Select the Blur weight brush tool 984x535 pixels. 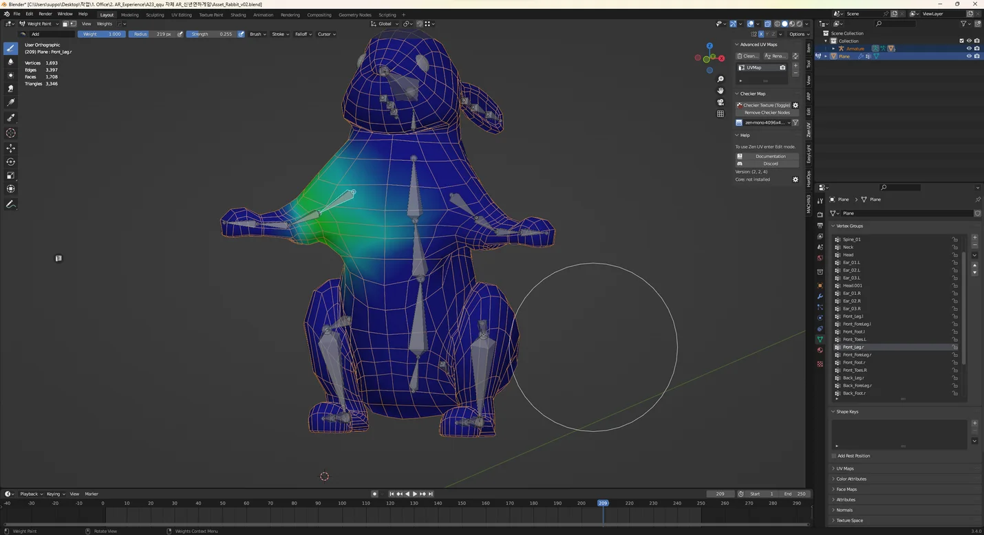tap(10, 62)
